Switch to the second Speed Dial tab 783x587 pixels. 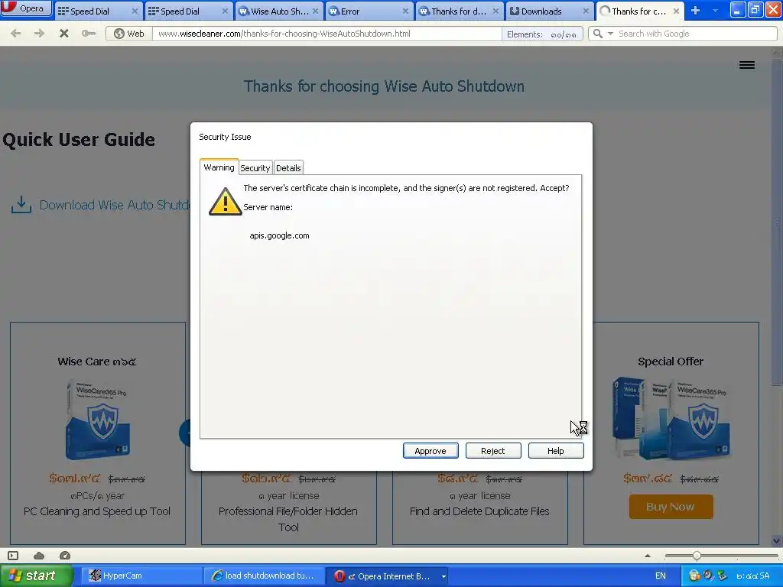(x=188, y=11)
